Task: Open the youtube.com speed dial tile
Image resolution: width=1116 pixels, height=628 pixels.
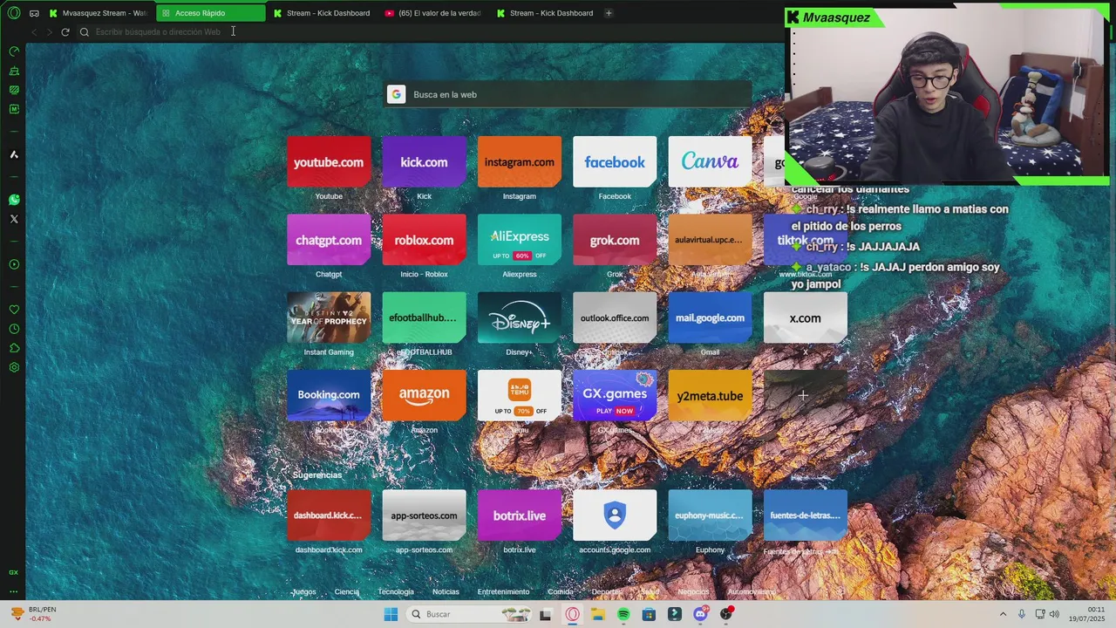Action: [x=329, y=161]
